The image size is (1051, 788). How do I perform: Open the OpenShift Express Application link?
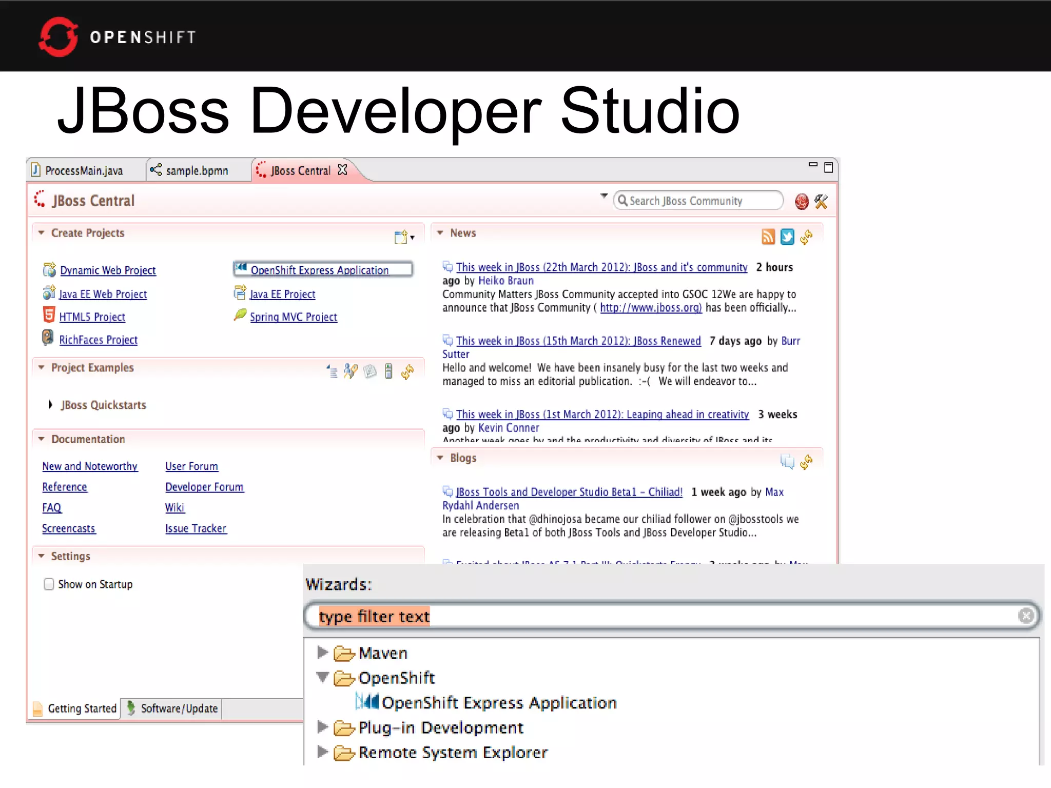point(319,270)
